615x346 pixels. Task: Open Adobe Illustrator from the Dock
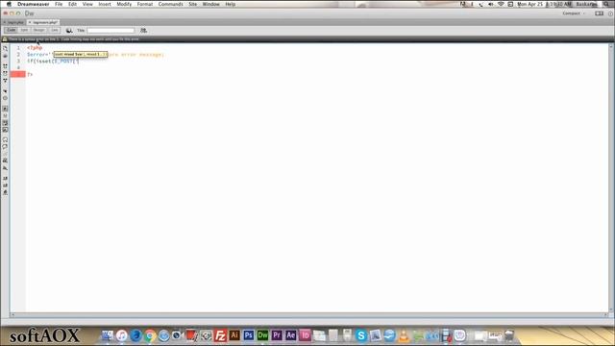(234, 335)
